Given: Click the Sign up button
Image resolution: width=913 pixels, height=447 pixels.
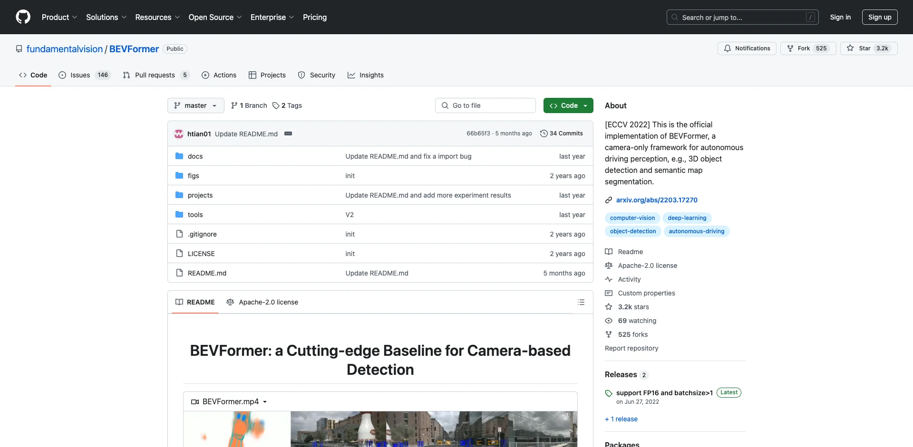Looking at the screenshot, I should coord(880,17).
